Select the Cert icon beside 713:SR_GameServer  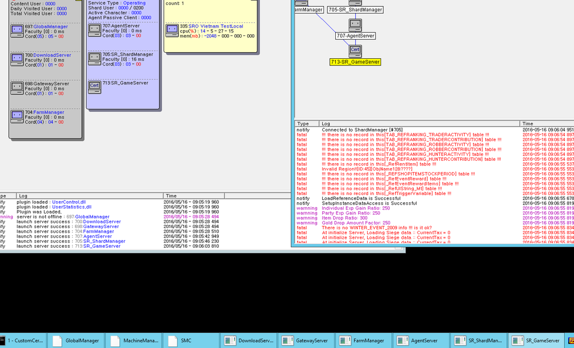(x=95, y=86)
